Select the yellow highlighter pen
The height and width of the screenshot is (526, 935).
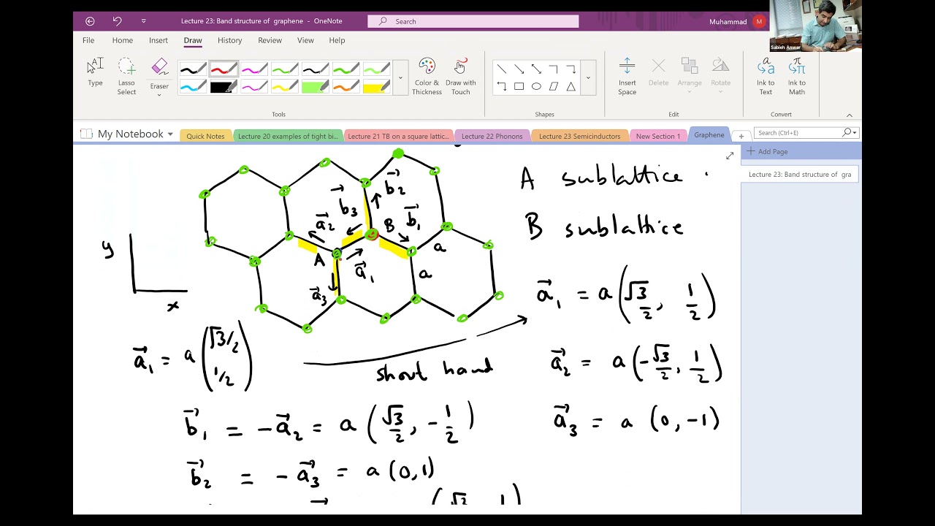pos(377,87)
